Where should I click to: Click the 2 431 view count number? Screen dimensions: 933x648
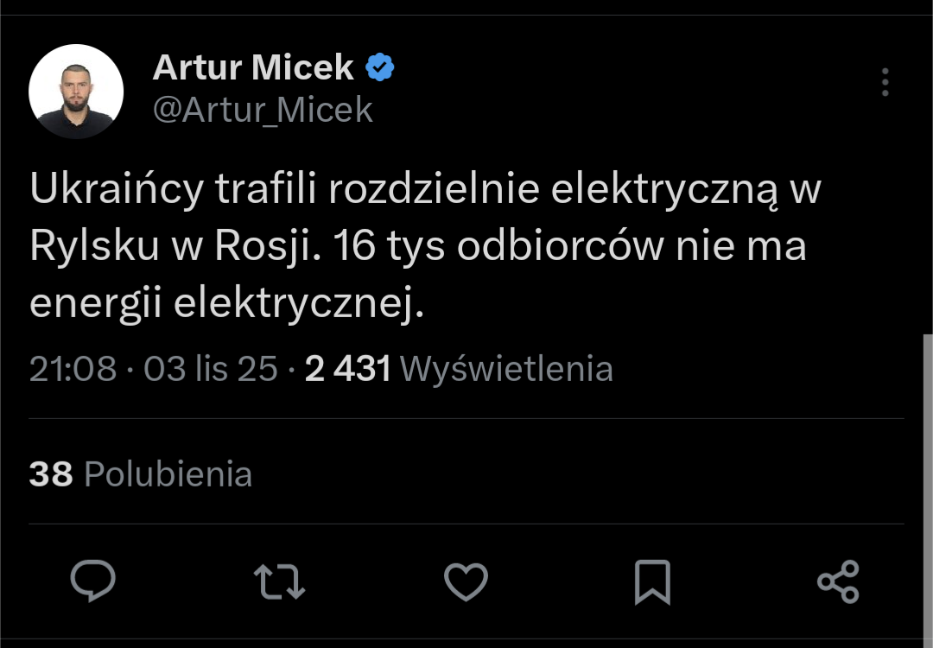[348, 369]
